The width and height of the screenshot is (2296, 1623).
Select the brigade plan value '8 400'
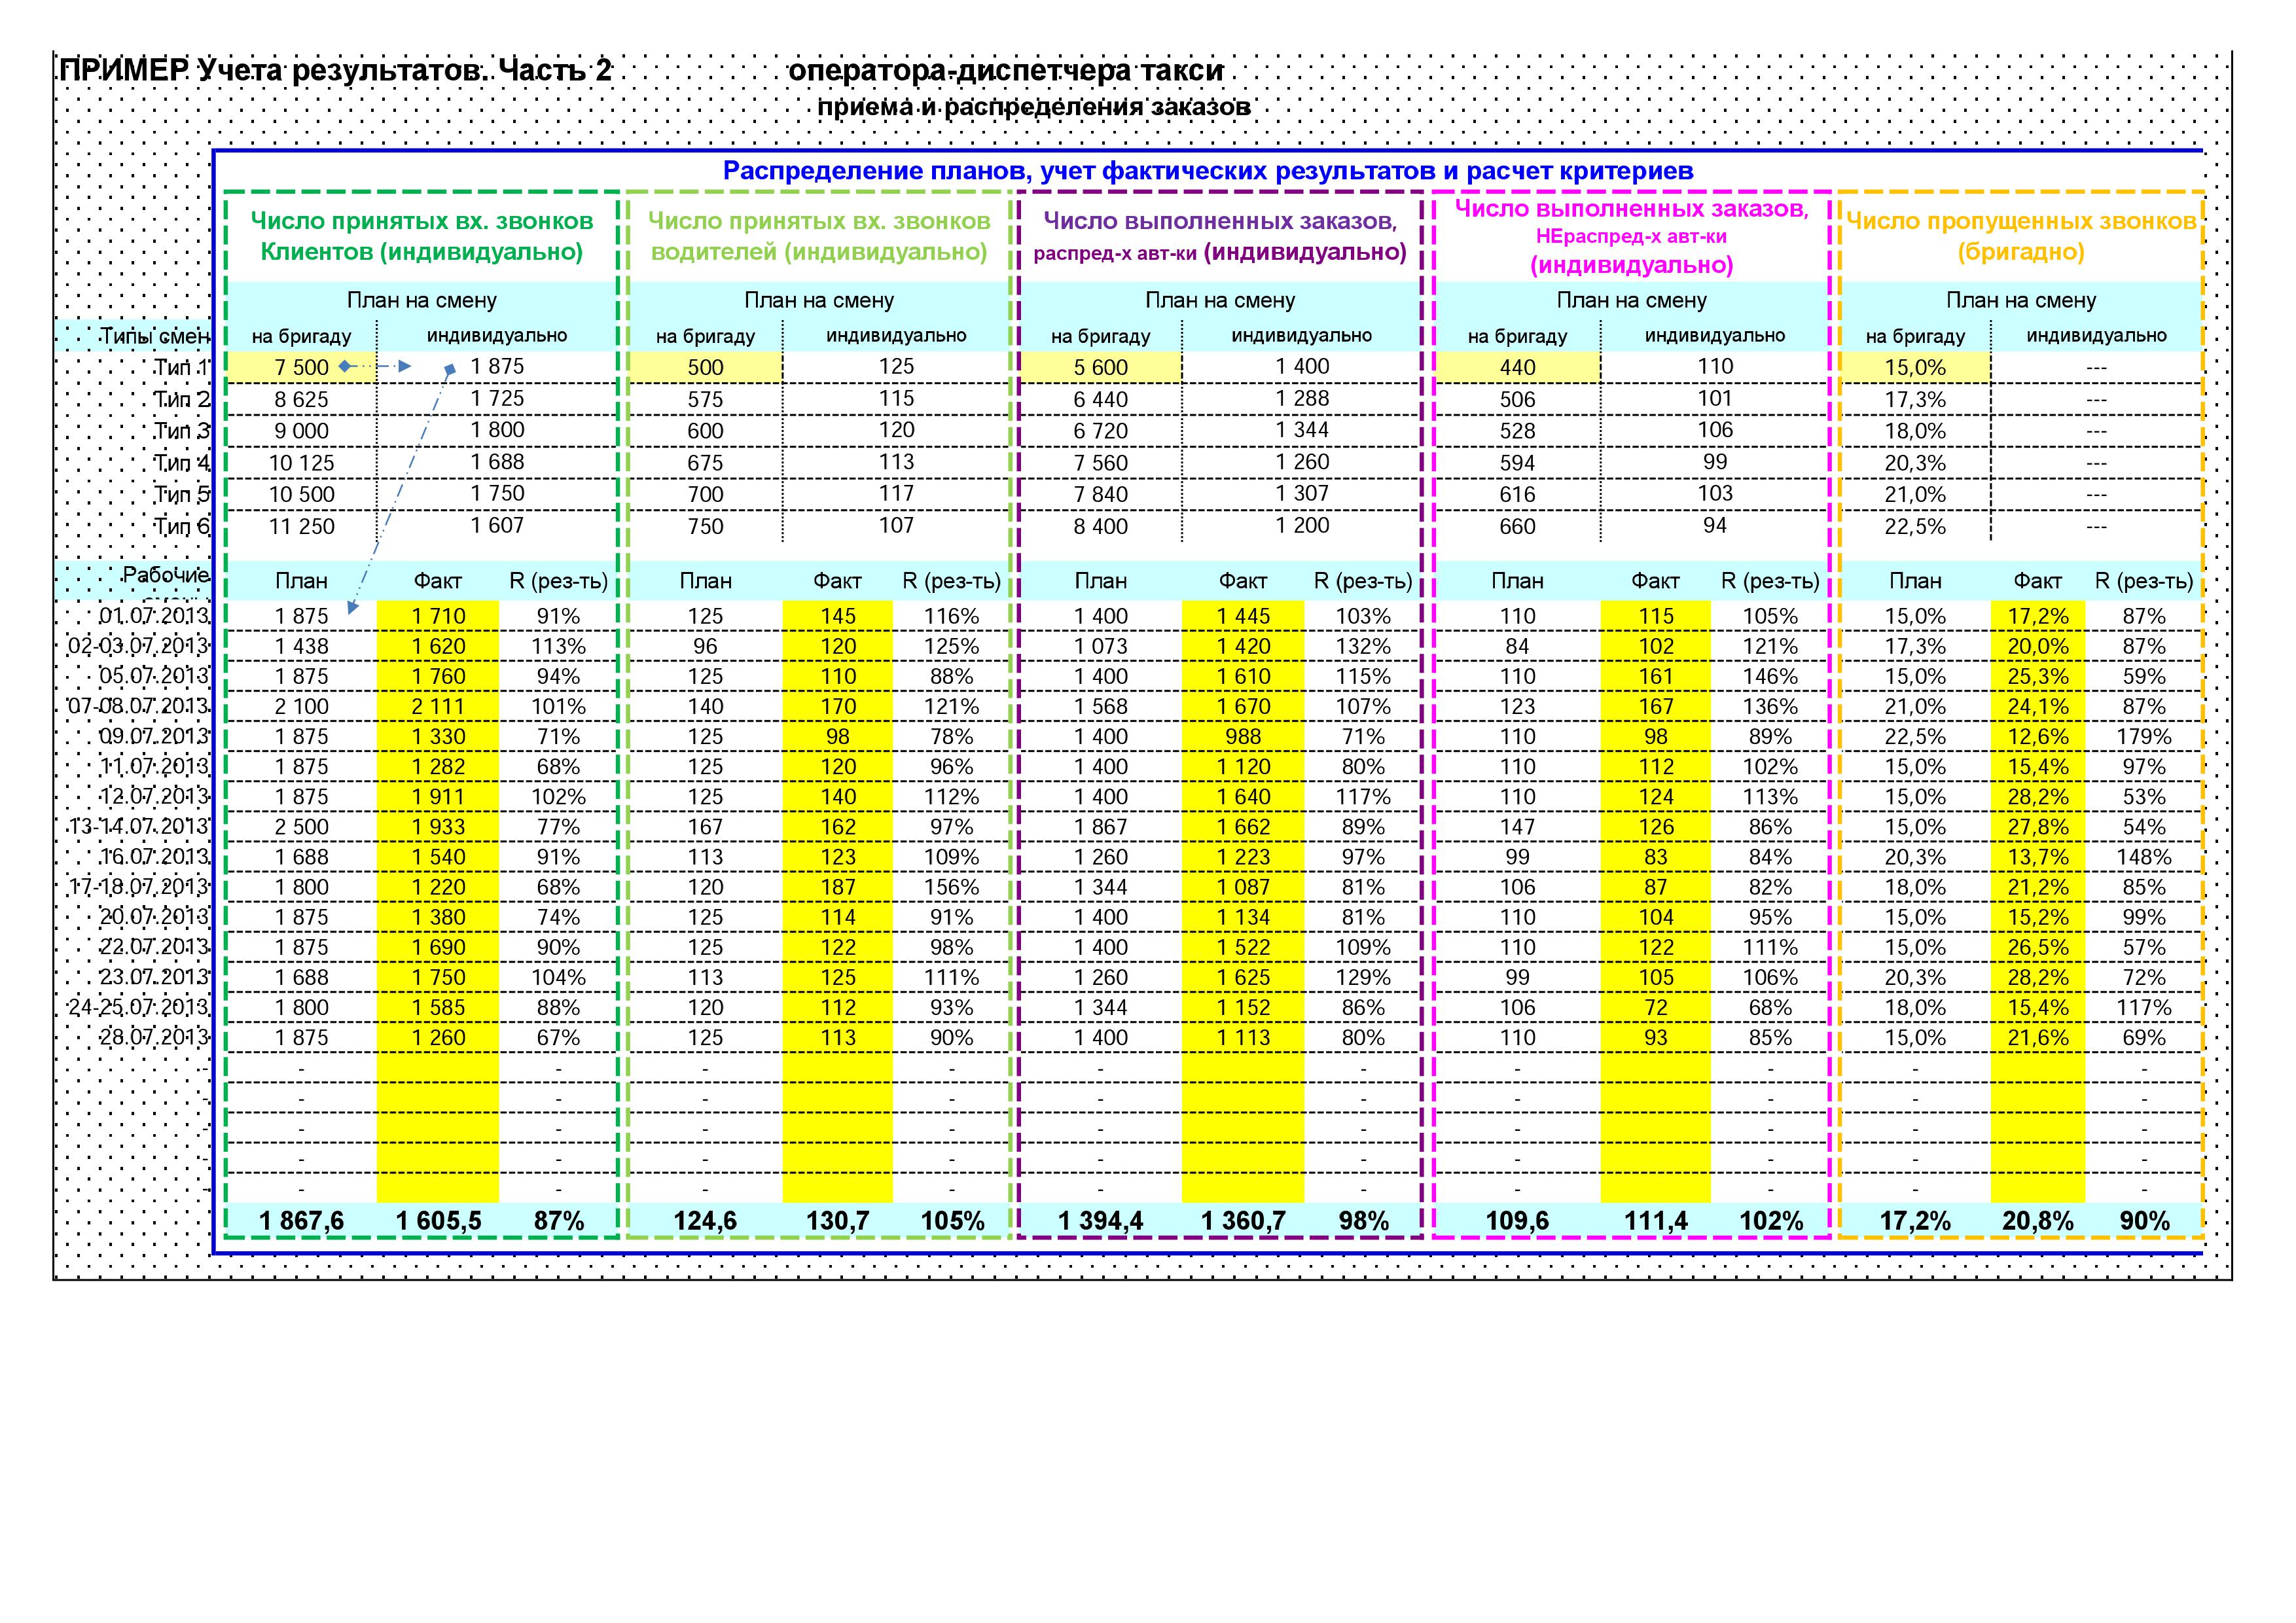[x=1101, y=526]
